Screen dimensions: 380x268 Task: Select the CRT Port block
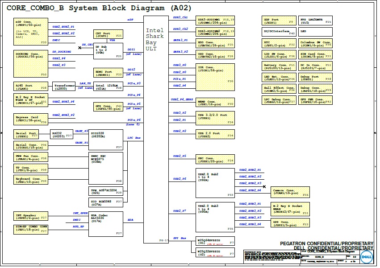108,35
